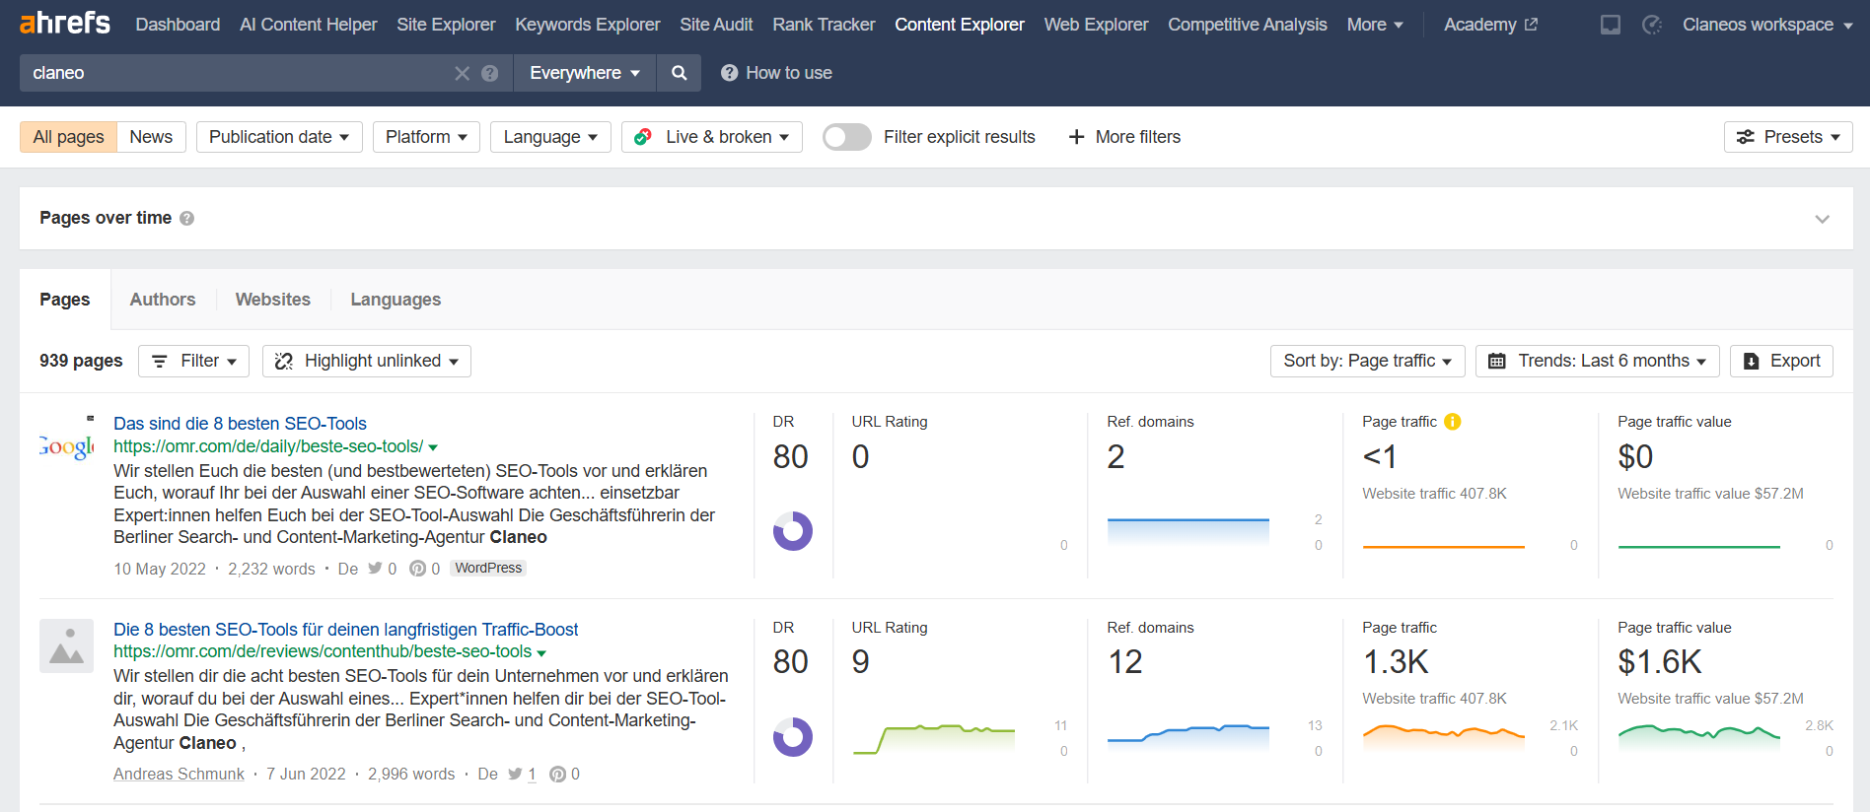Image resolution: width=1870 pixels, height=812 pixels.
Task: Open placeholder thumbnail of second result
Action: (x=66, y=645)
